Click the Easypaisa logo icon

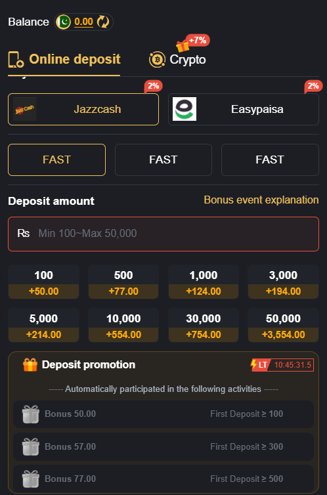[x=185, y=109]
